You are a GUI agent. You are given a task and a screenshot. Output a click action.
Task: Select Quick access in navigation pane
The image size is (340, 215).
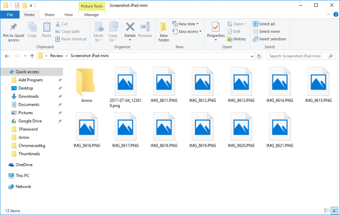[x=32, y=72]
